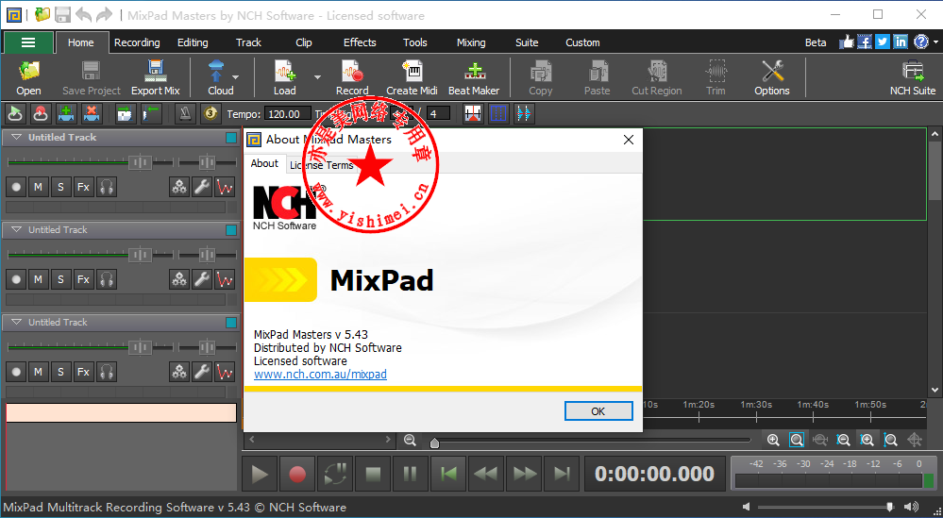Click the zoom-out magnifier beside the horizontal scrollbar
The height and width of the screenshot is (518, 943).
pos(411,440)
